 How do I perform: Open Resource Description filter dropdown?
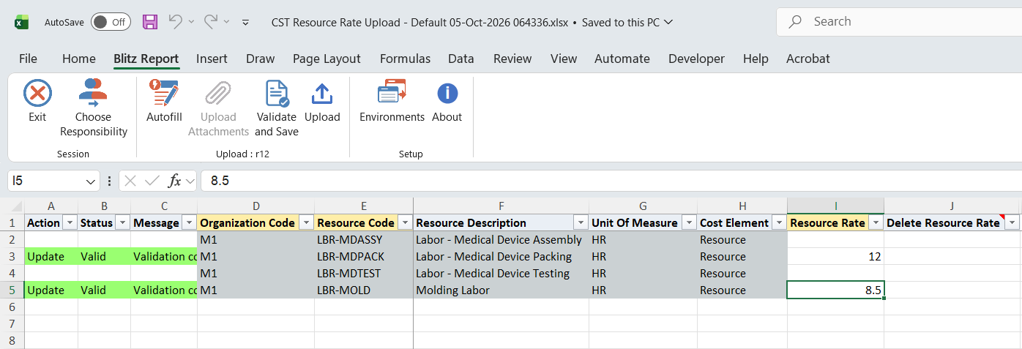coord(581,222)
